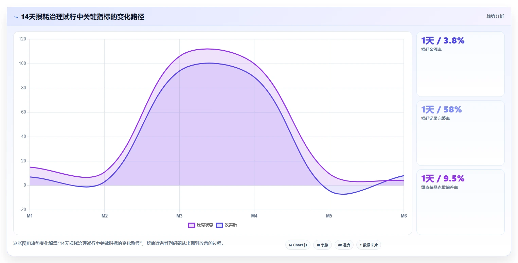Click the trend icon beside the chart title
518x263 pixels.
16,17
